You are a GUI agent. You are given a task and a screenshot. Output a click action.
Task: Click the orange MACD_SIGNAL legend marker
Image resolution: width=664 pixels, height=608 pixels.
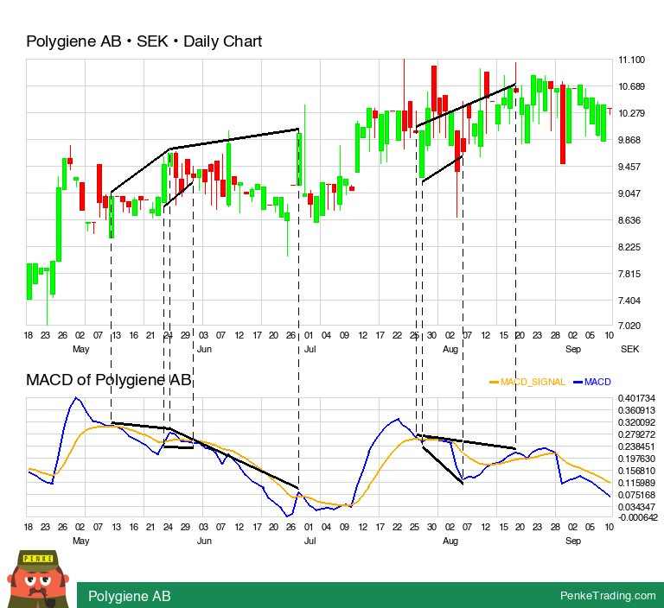495,382
